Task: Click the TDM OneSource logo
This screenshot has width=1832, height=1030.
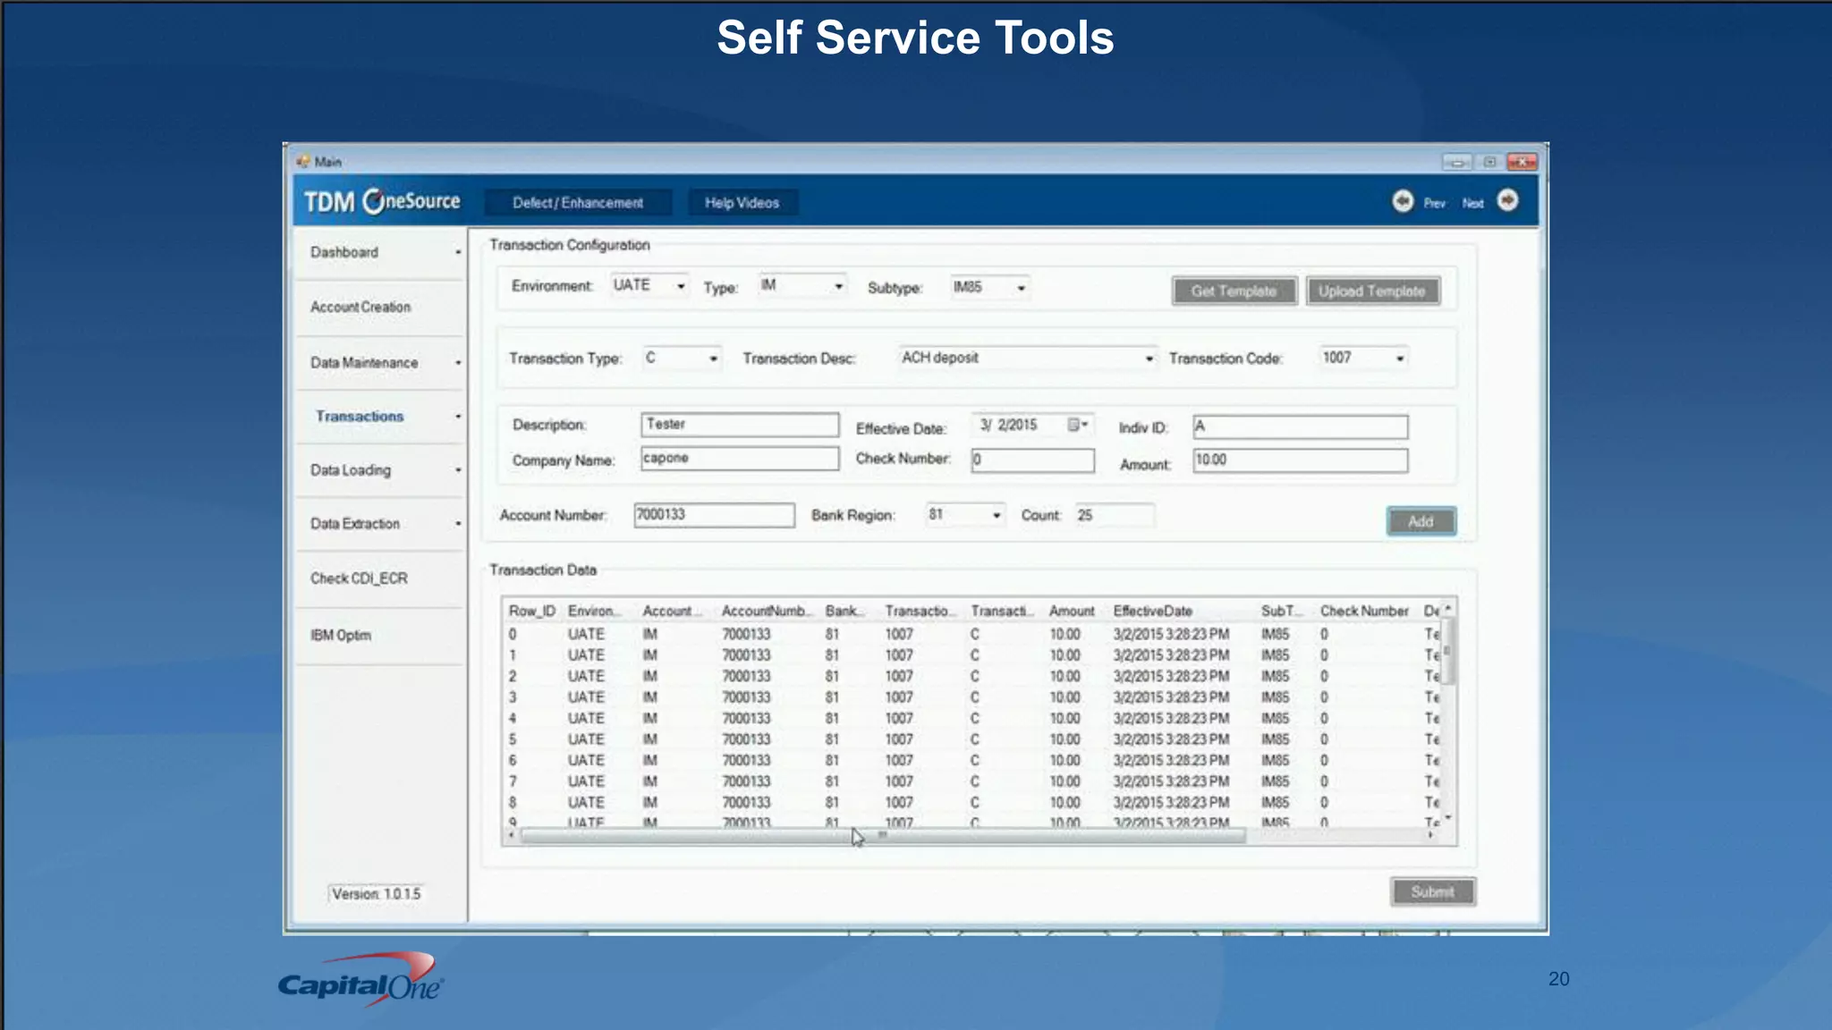Action: click(382, 202)
